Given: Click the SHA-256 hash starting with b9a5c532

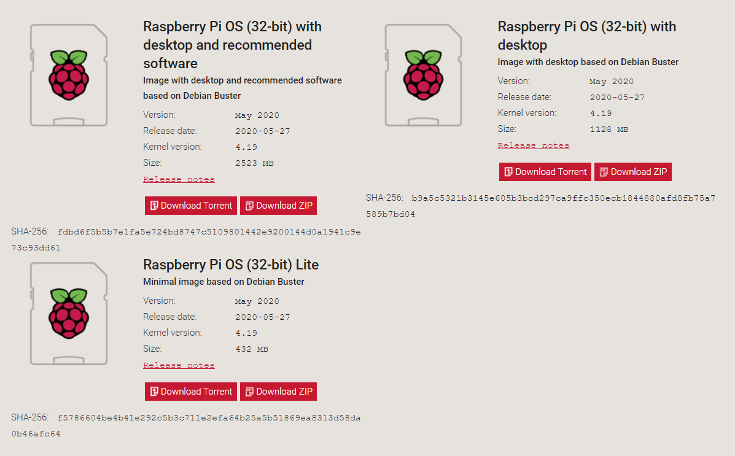Looking at the screenshot, I should (x=563, y=198).
